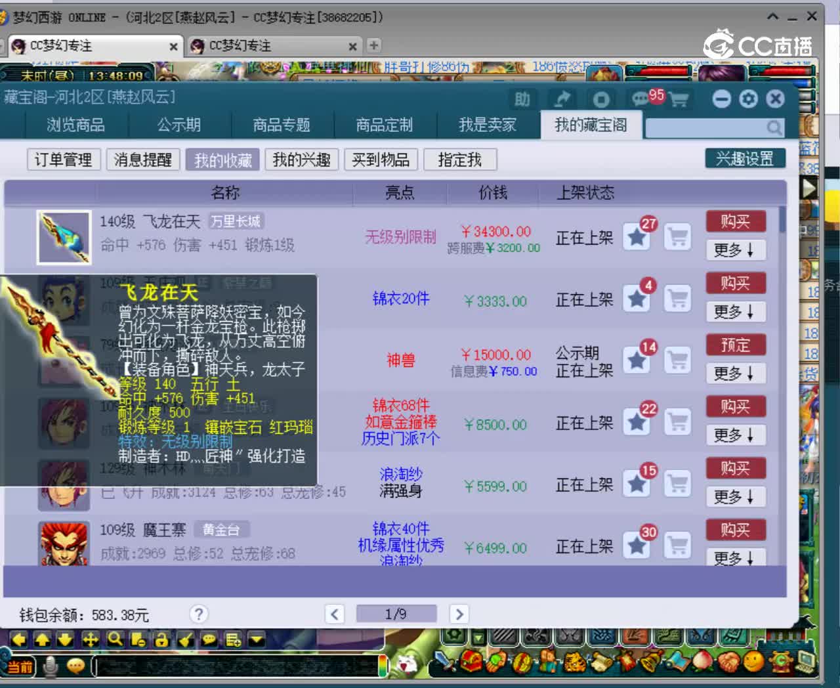Select the 我的藏宝阁 tab
The height and width of the screenshot is (688, 840).
click(591, 125)
